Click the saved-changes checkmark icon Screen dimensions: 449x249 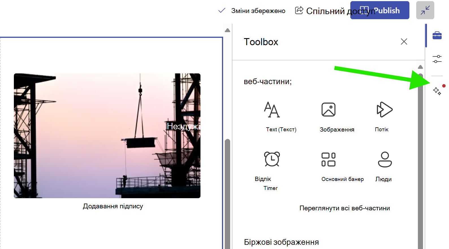coord(222,10)
